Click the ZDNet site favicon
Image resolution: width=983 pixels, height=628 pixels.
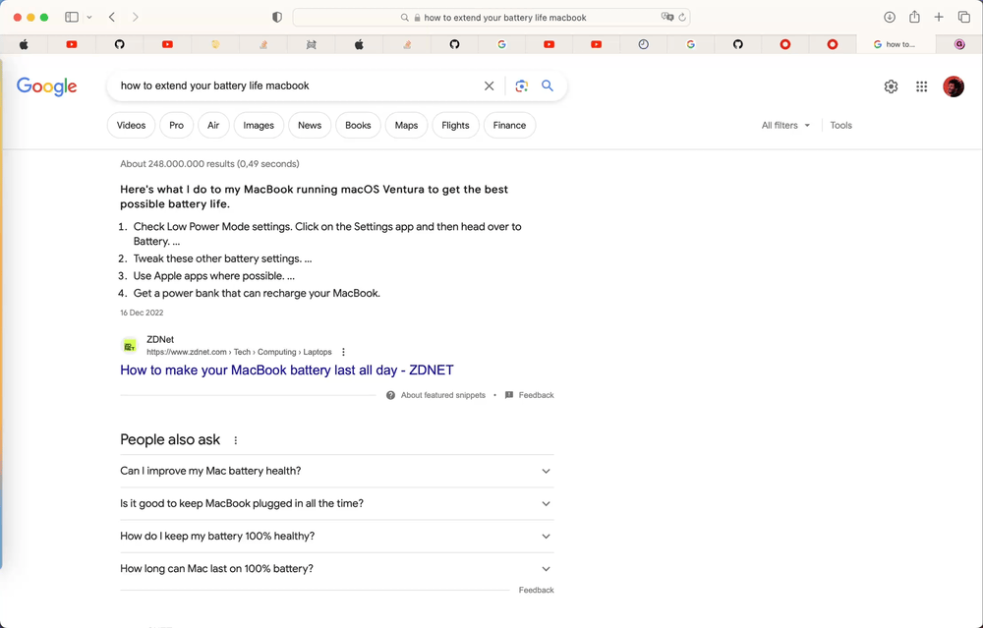[130, 345]
